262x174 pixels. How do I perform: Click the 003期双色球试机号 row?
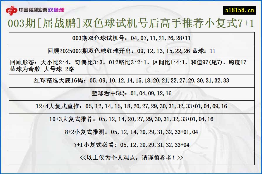pos(131,37)
